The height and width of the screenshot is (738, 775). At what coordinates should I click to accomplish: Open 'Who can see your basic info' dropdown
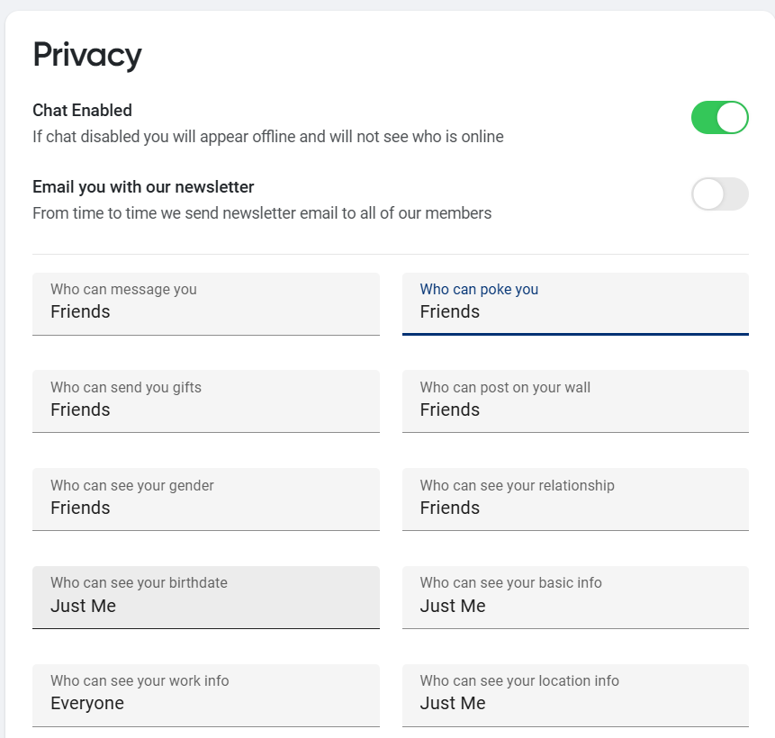(574, 597)
